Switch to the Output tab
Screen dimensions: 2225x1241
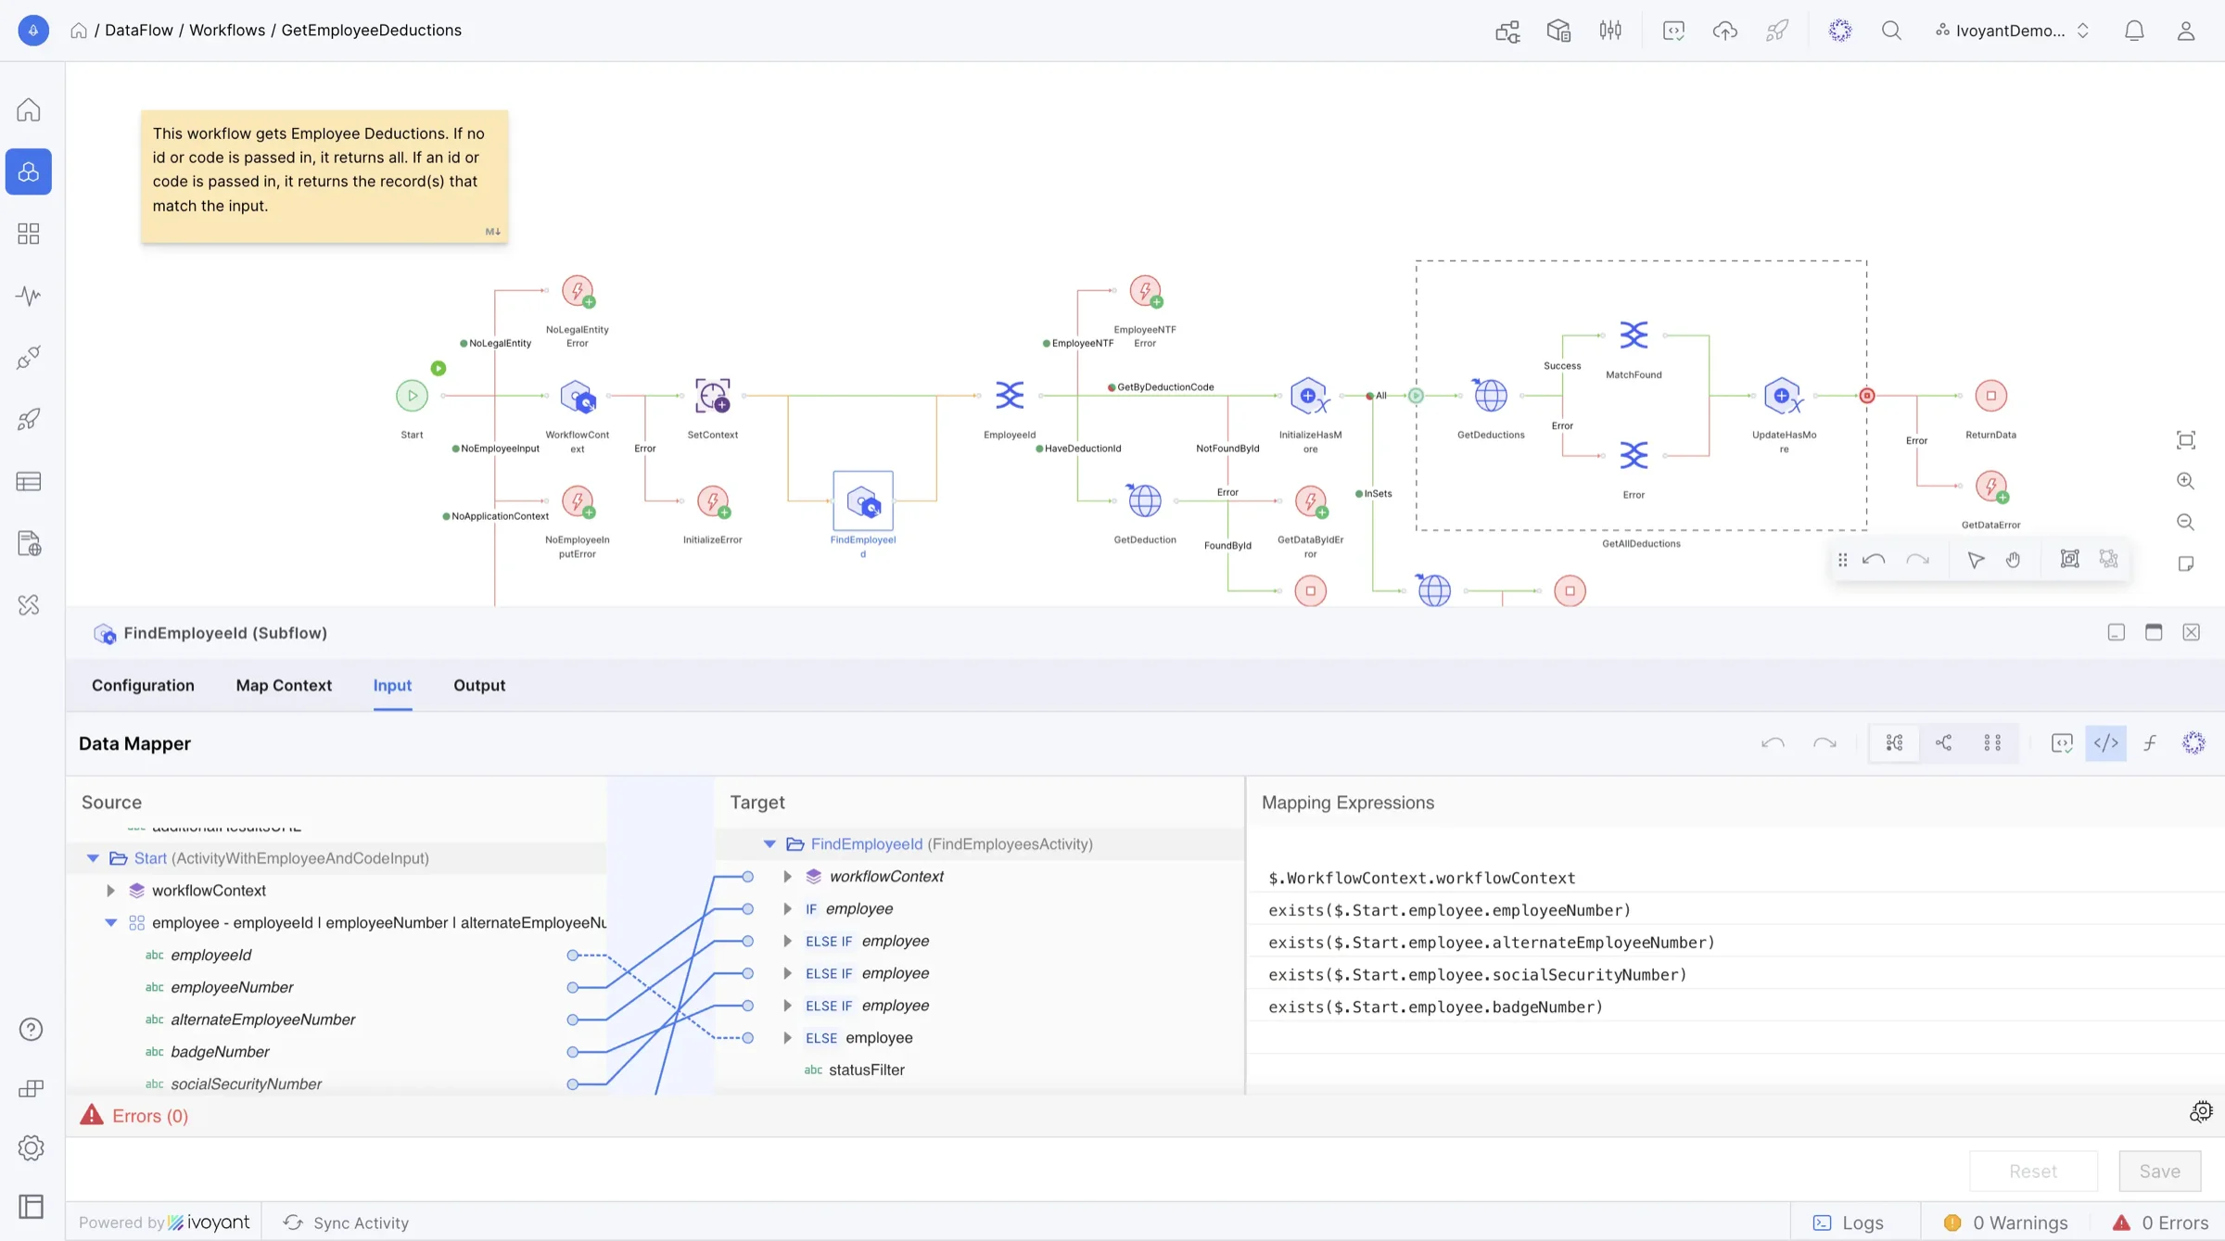pos(479,686)
